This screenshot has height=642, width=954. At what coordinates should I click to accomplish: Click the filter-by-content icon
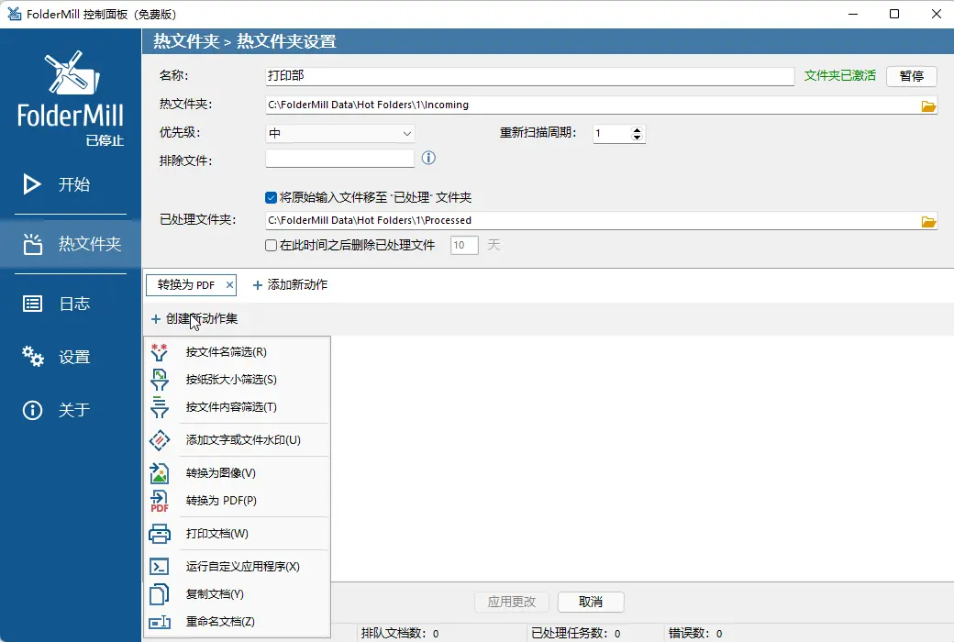(x=160, y=407)
